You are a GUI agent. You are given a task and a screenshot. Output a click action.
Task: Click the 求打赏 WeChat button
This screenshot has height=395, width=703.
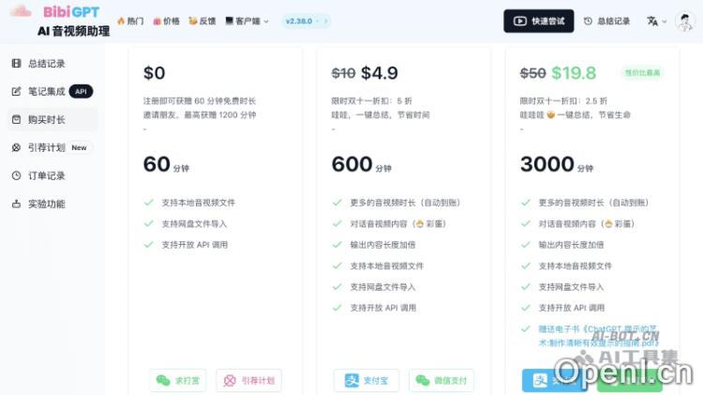(x=178, y=380)
